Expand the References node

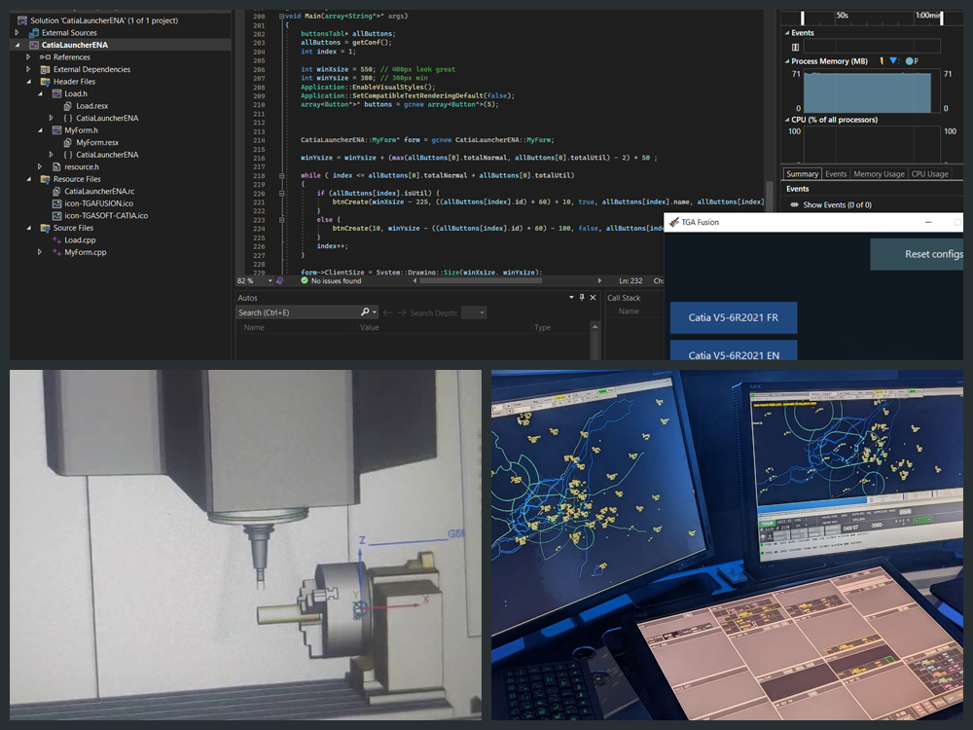28,57
